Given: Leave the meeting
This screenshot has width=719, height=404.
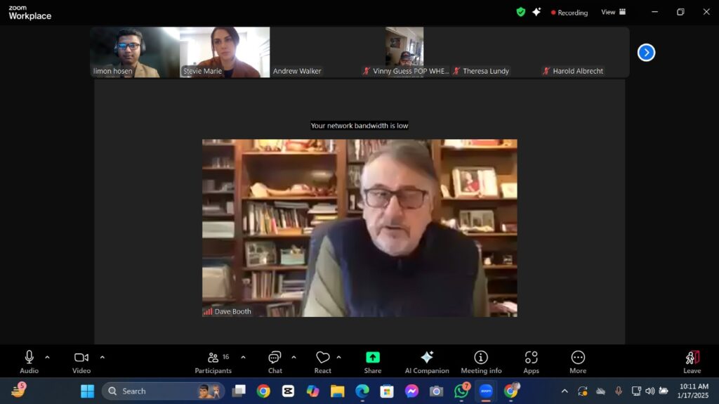Looking at the screenshot, I should [692, 362].
